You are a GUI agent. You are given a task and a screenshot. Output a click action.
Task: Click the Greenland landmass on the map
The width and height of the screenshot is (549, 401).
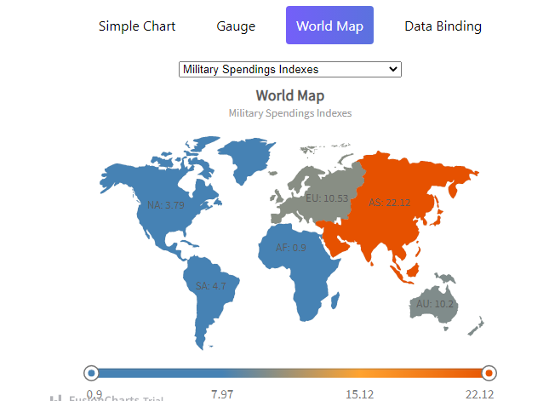coord(245,158)
